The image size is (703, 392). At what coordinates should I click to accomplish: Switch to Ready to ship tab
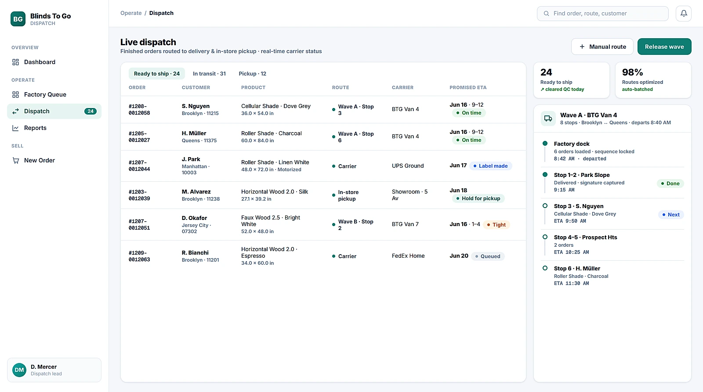tap(157, 74)
